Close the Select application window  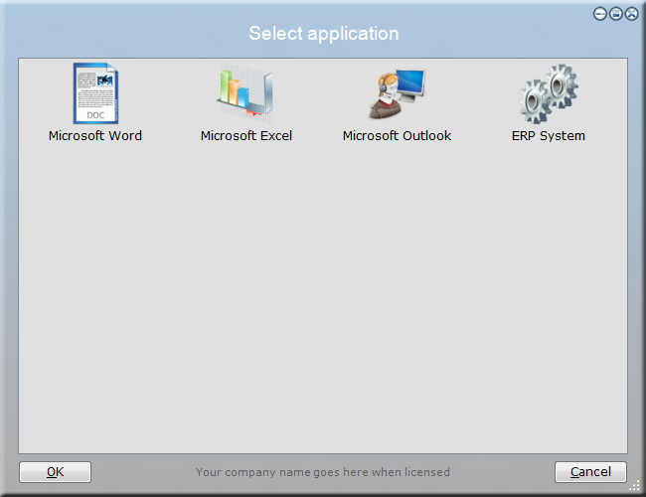631,14
